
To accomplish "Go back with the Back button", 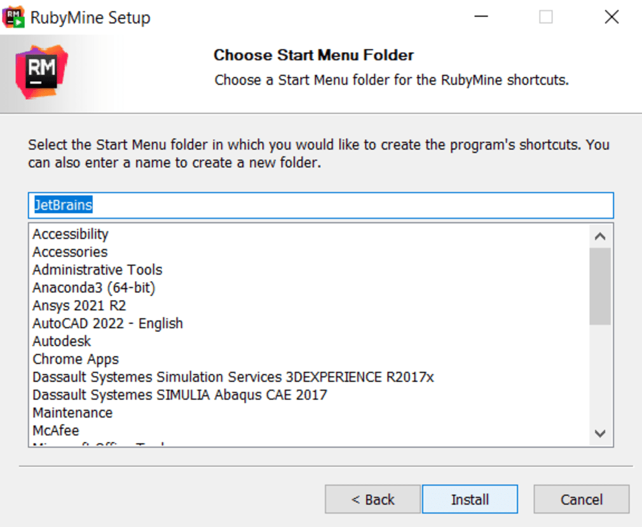I will (x=372, y=500).
